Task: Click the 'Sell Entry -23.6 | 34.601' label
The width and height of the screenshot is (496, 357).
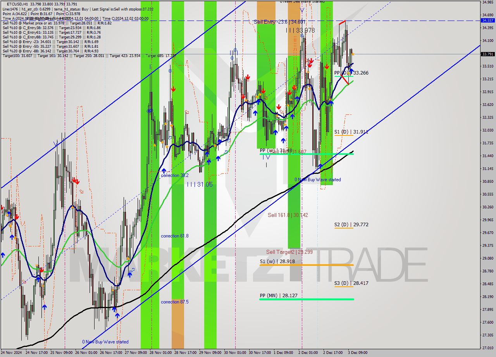Action: tap(279, 22)
